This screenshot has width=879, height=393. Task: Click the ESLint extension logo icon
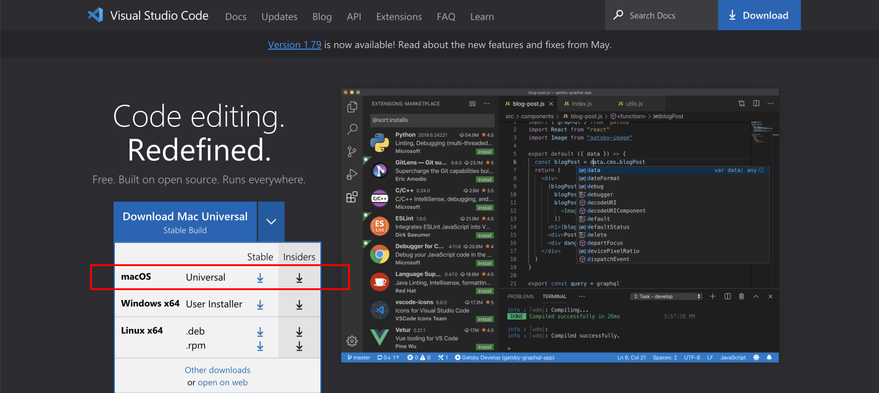pos(379,226)
